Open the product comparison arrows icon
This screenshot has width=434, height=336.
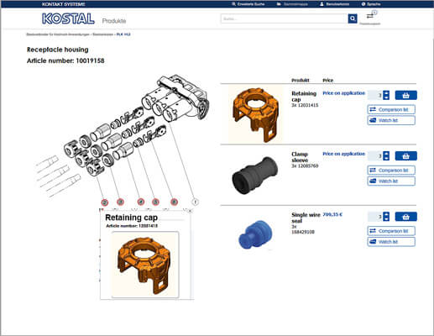click(x=370, y=16)
